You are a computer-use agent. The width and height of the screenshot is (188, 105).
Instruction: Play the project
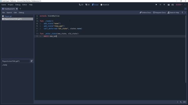(156, 5)
